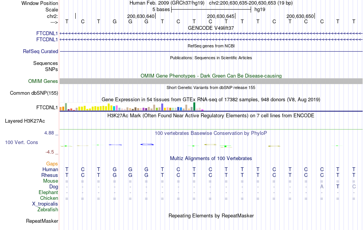Click the 5 bases scale bar label

click(161, 10)
